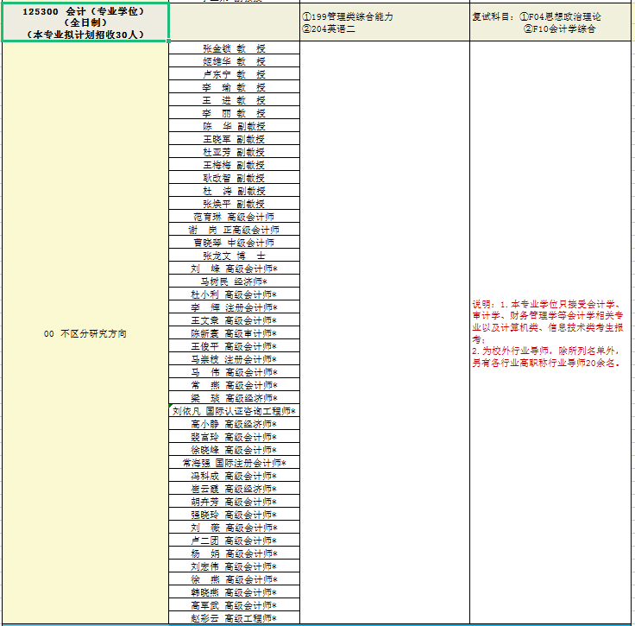Viewport: 635px width, 626px height.
Task: Select the 韩晓燕 高级会计师 cell
Action: pos(234,592)
